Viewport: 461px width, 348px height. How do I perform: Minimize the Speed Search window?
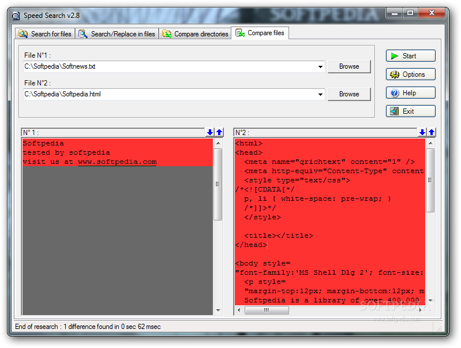(x=395, y=13)
